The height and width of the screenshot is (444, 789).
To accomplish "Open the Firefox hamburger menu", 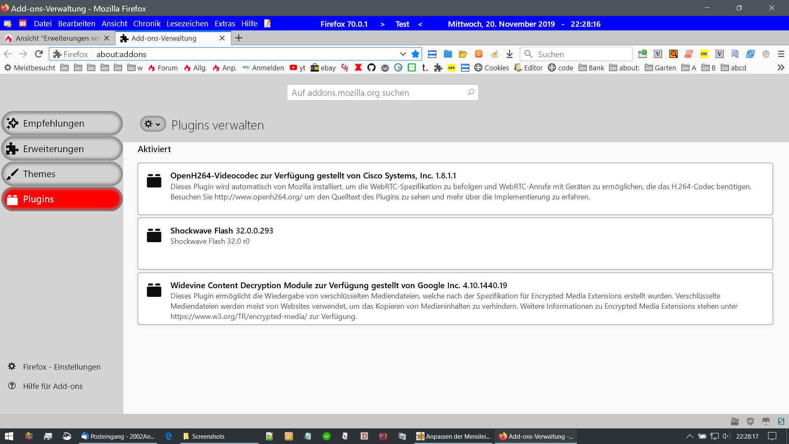I will 781,54.
